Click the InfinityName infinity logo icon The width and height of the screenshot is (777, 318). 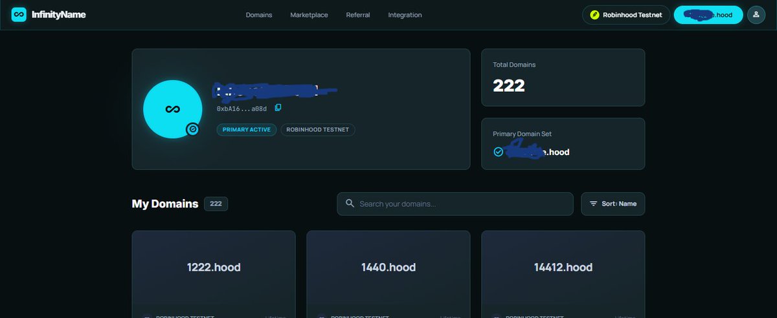tap(19, 14)
